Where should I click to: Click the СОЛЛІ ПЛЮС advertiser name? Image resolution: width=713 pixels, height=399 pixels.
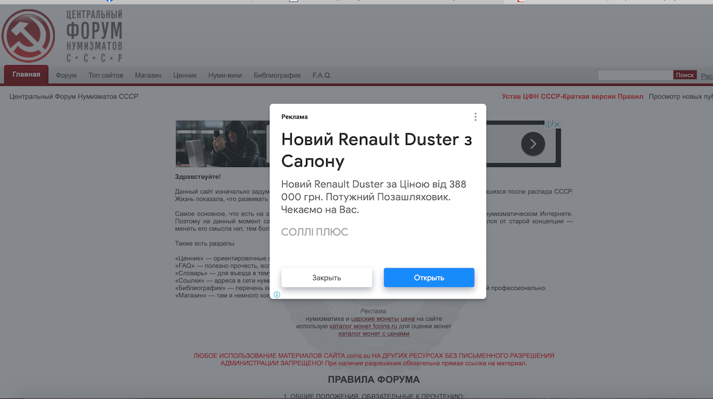tap(314, 232)
